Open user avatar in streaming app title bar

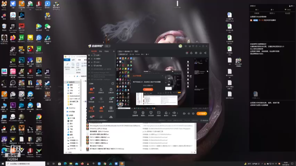tap(180, 46)
